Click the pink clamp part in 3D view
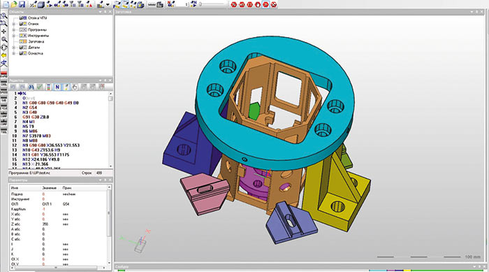Viewport: 489px width, 272px height. pos(206,195)
